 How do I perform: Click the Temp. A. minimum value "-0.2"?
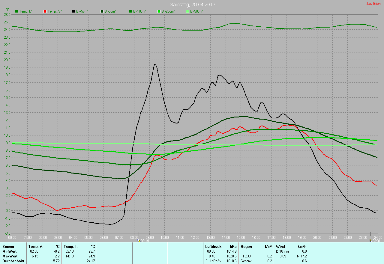pyautogui.click(x=56, y=251)
